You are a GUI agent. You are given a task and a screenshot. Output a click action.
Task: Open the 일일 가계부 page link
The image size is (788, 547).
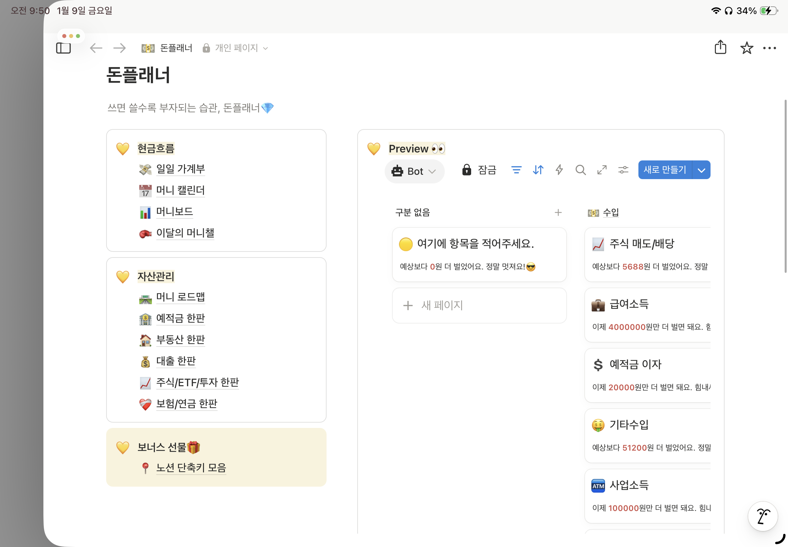[x=180, y=169]
